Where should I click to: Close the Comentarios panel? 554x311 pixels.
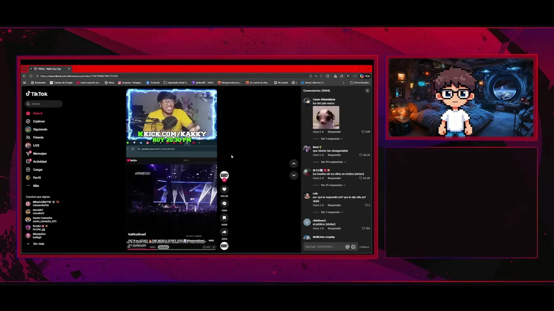367,91
